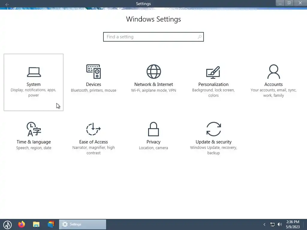Click 'Location, camera' description
The image size is (307, 230).
click(153, 148)
